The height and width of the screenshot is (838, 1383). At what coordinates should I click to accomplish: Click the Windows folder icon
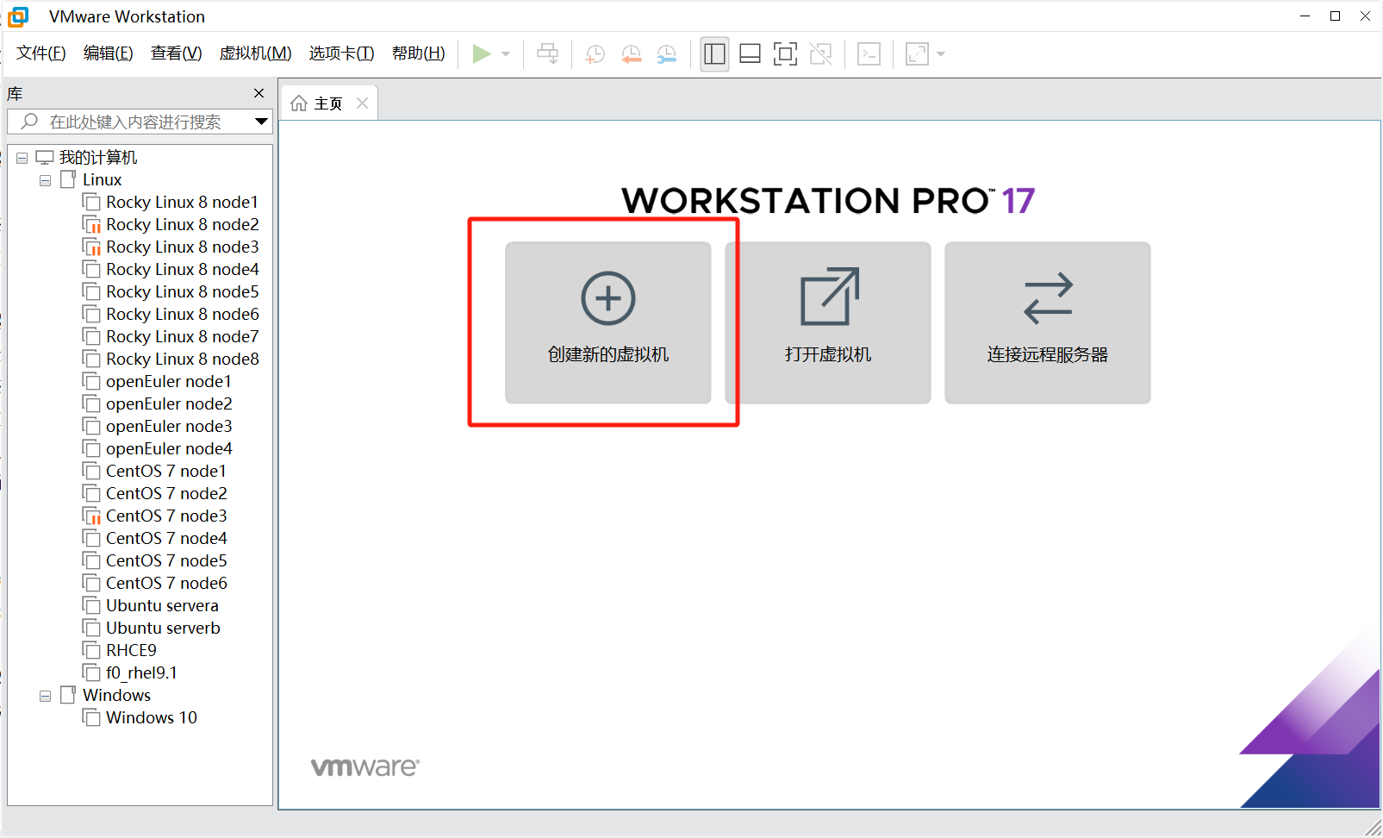coord(68,695)
